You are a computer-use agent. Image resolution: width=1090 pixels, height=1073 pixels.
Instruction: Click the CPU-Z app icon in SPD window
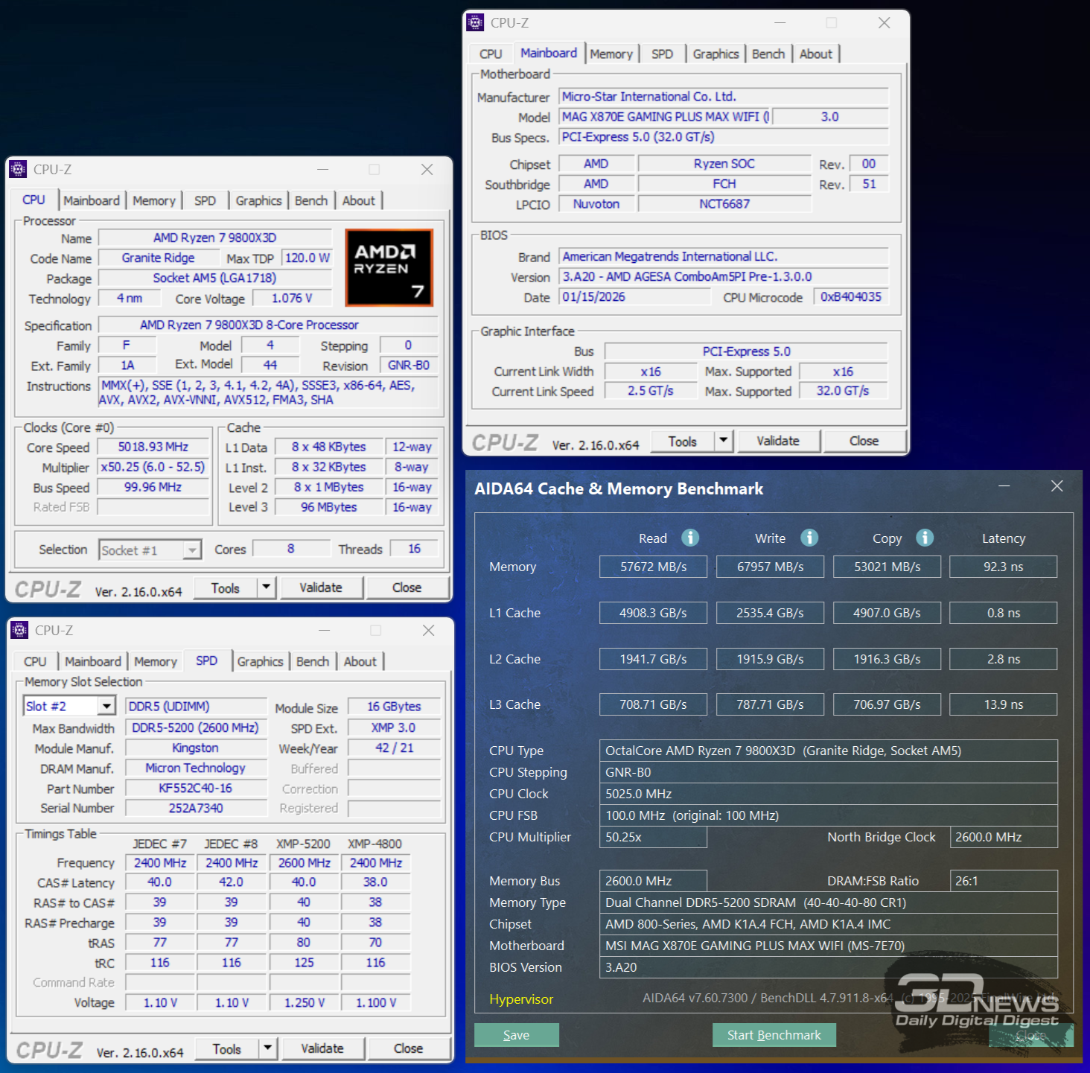tap(19, 631)
